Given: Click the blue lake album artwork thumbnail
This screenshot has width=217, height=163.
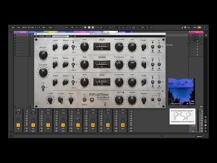Looking at the screenshot, I should [x=181, y=91].
